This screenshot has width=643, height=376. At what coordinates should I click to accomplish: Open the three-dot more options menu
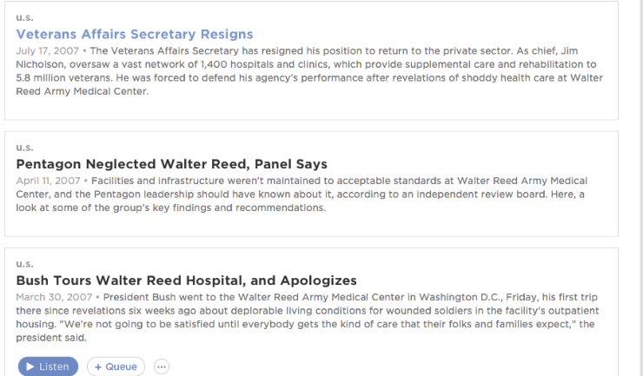pos(161,366)
